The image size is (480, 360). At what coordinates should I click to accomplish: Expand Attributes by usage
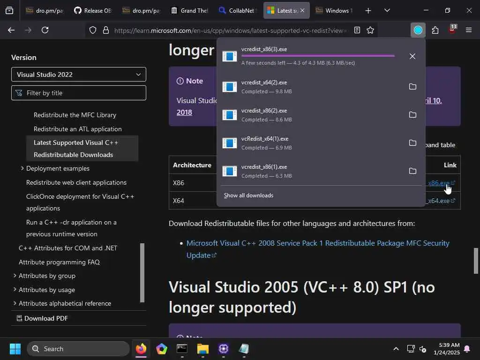(x=15, y=290)
